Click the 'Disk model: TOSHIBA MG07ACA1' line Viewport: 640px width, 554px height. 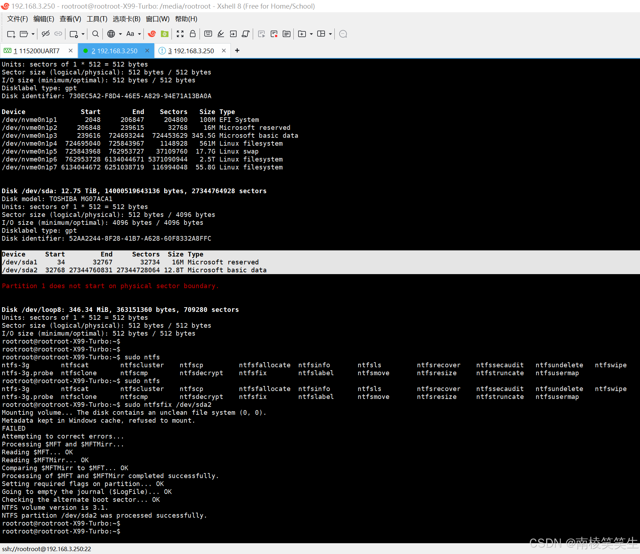pyautogui.click(x=57, y=199)
